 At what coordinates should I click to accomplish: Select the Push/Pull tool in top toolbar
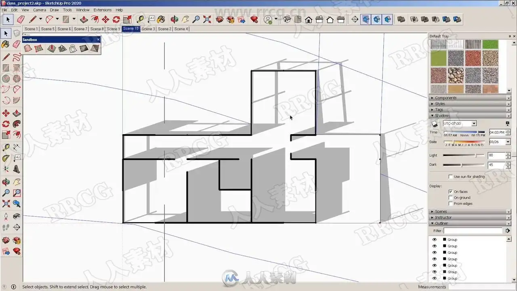tap(84, 19)
